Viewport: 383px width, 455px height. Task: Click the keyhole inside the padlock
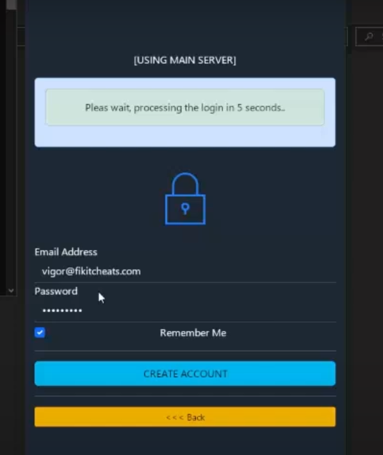185,209
